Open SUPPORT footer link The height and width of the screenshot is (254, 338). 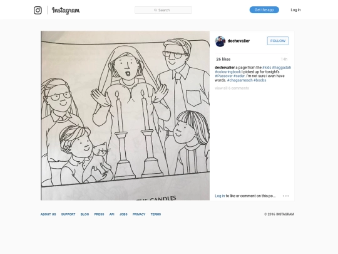pos(68,214)
